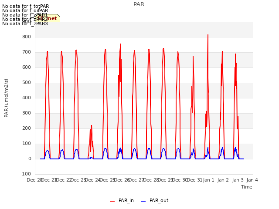The height and width of the screenshot is (209, 279).
Task: Click the Jan 4 axis label
Action: click(x=252, y=180)
